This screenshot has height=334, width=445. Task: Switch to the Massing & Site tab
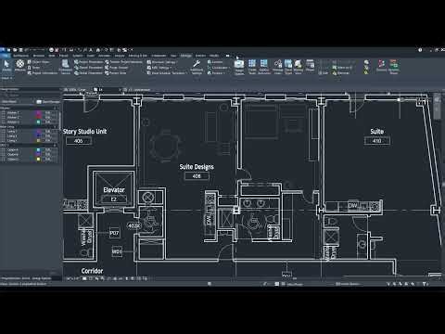tap(138, 56)
